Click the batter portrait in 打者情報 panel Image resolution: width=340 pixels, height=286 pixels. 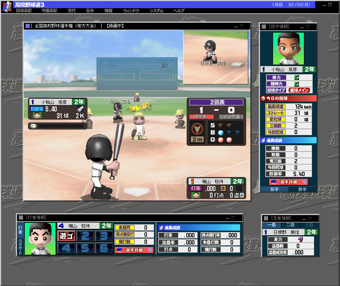click(x=41, y=238)
